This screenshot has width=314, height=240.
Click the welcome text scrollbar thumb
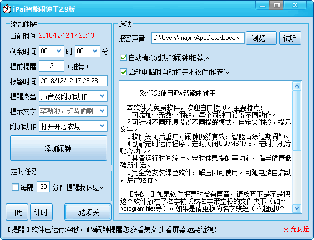[x=297, y=120]
